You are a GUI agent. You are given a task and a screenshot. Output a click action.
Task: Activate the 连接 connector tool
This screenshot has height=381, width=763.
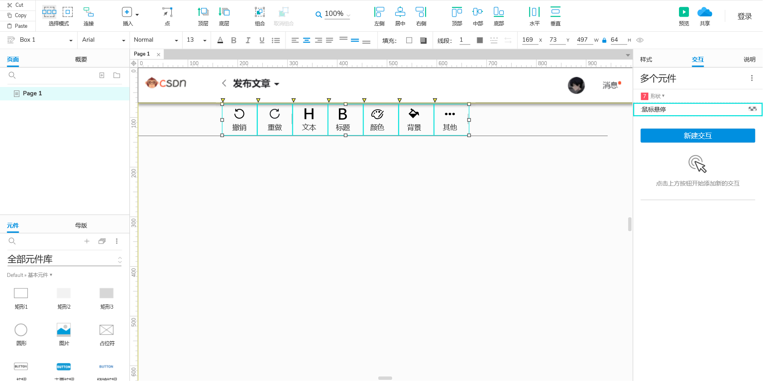tap(88, 17)
